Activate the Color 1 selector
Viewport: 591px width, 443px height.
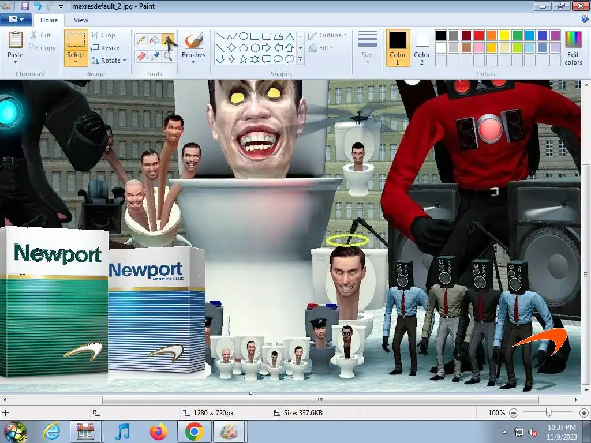coord(398,48)
